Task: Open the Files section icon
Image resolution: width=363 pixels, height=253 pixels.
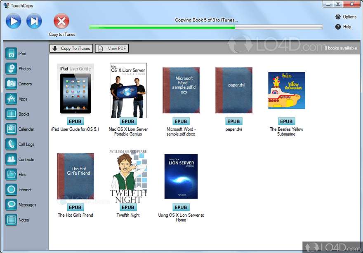Action: (11, 174)
